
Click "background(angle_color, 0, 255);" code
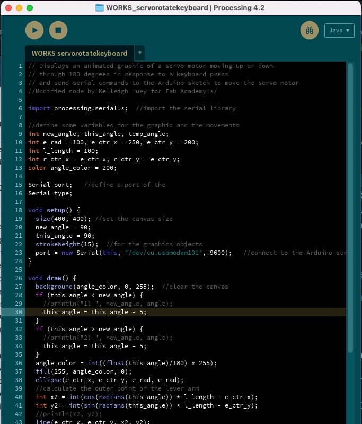(x=95, y=287)
